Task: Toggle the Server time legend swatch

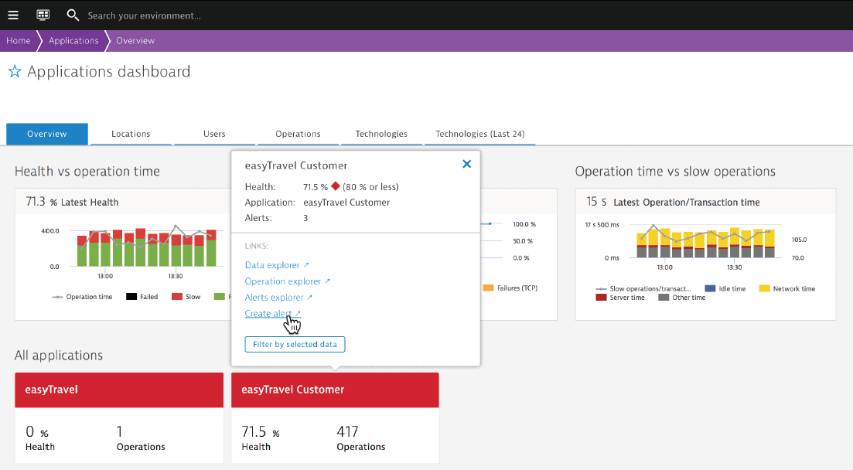Action: click(x=601, y=298)
